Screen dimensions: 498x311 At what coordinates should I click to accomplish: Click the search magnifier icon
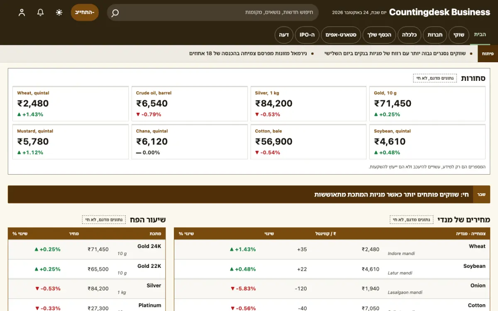[115, 13]
